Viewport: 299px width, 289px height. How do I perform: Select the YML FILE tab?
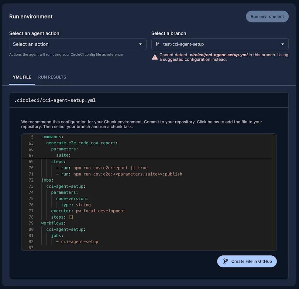22,77
